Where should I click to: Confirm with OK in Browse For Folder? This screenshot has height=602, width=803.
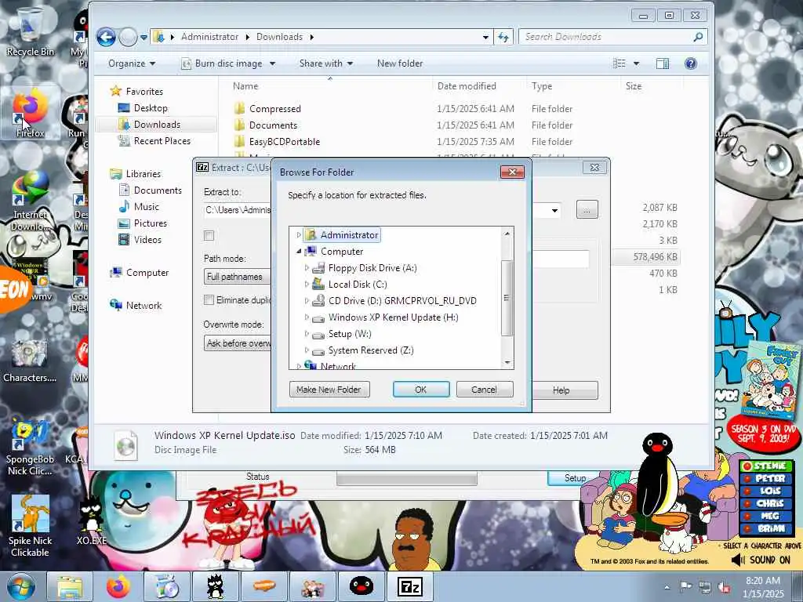[x=421, y=390]
